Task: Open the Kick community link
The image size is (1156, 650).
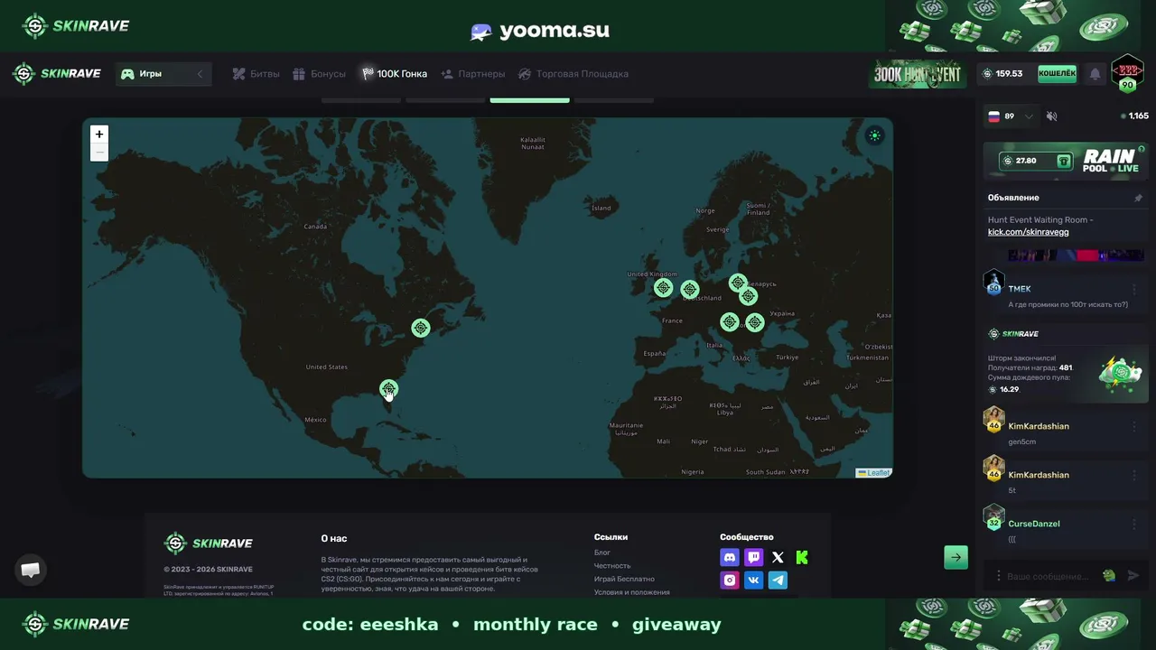Action: coord(801,558)
